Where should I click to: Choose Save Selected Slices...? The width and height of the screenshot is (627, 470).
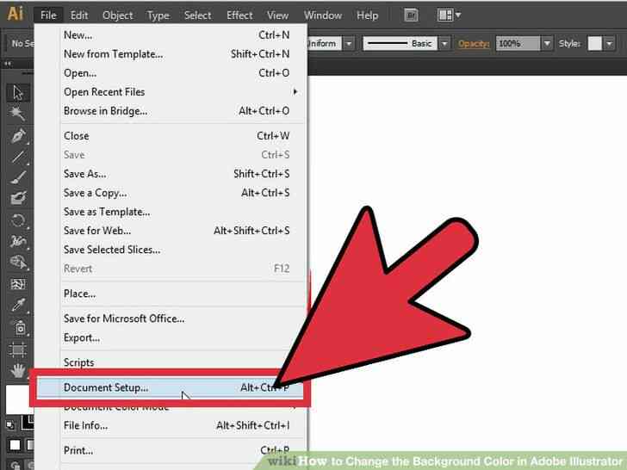[x=171, y=250]
